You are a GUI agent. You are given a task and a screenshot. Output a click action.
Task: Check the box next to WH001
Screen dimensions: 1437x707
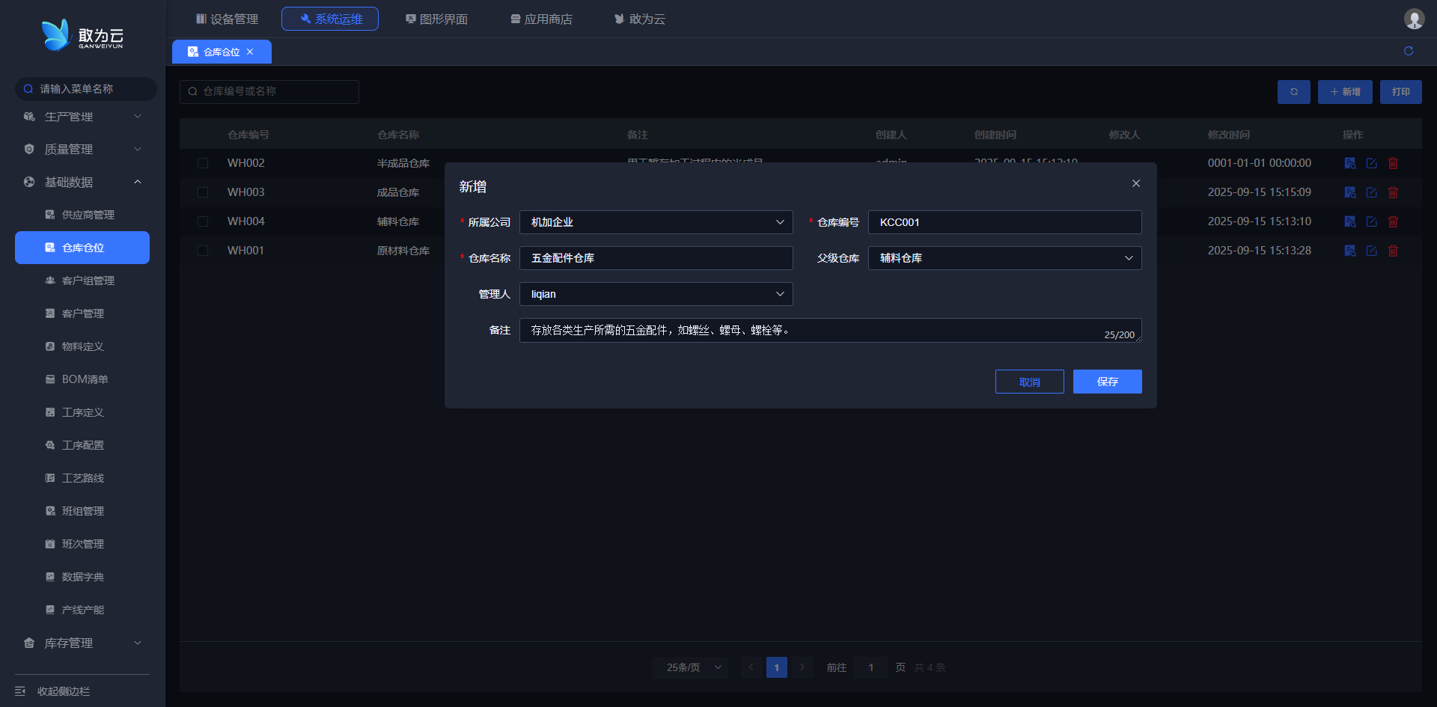pyautogui.click(x=203, y=251)
